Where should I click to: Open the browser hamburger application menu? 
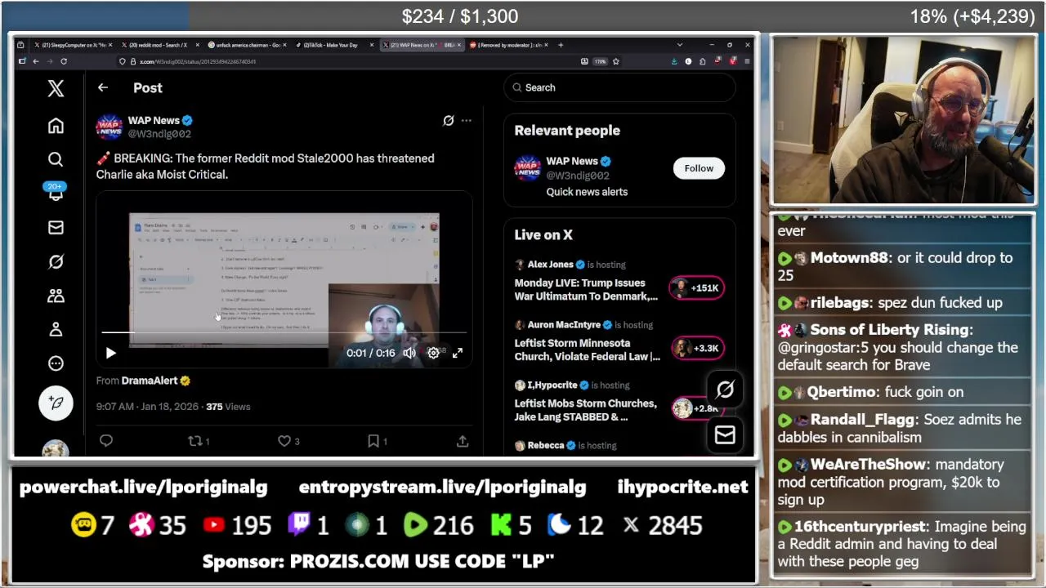[x=747, y=61]
